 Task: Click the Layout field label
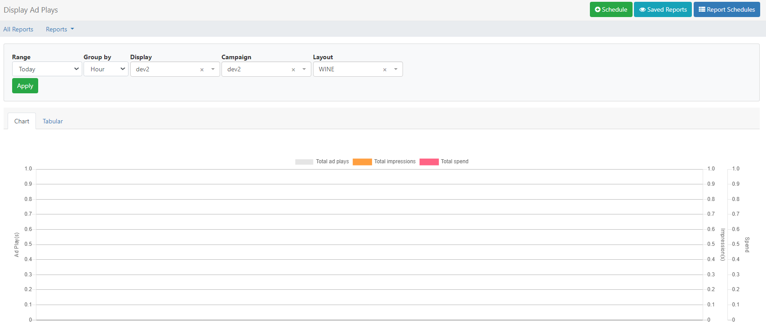click(323, 57)
